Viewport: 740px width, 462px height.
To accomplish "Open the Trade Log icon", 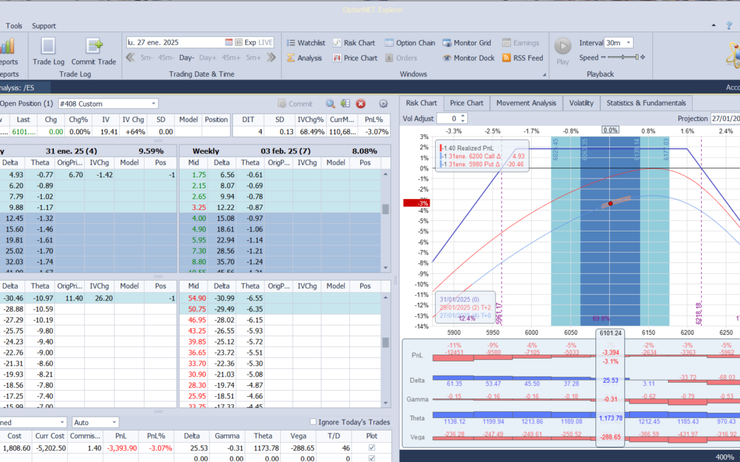I will pyautogui.click(x=48, y=51).
